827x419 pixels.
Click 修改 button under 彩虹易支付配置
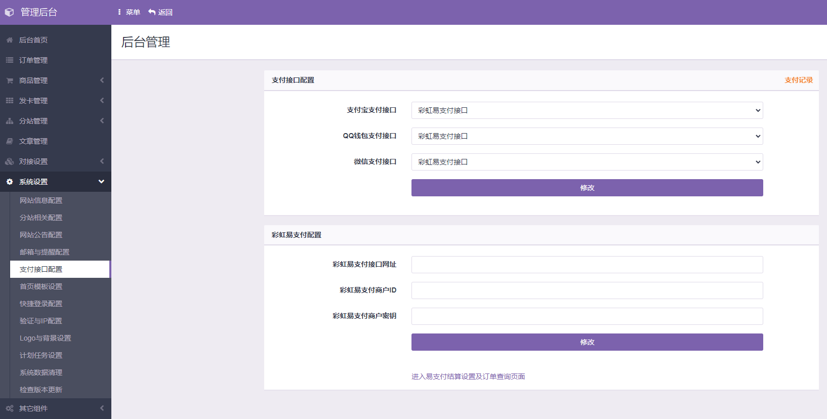[x=587, y=342]
